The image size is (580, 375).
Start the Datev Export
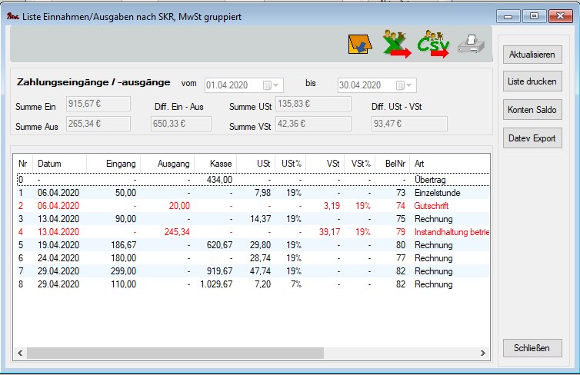click(534, 139)
